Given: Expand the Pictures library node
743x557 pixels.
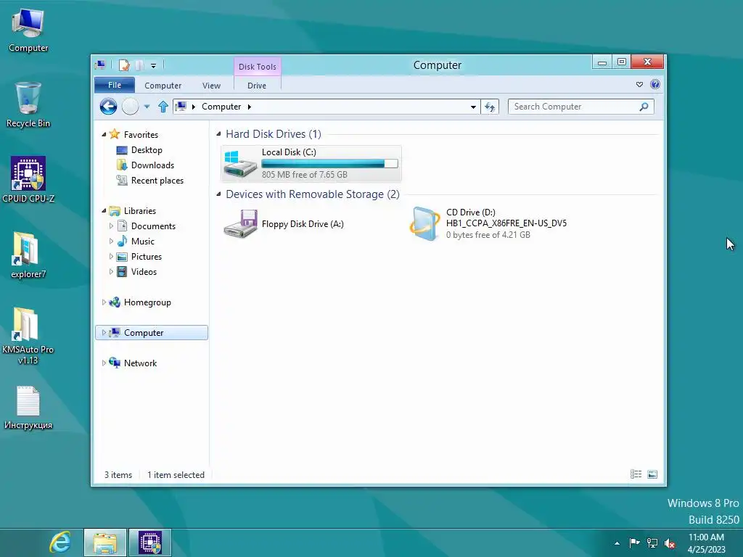Looking at the screenshot, I should coord(111,256).
